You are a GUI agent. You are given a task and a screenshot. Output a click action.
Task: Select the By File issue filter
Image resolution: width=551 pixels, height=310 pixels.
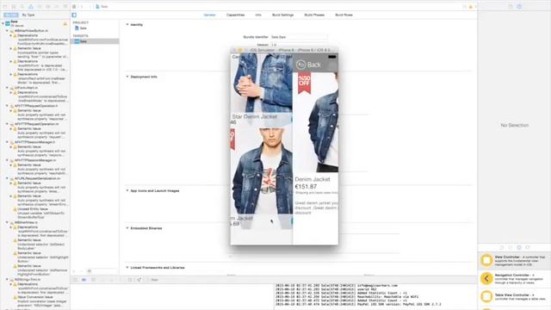click(x=11, y=15)
